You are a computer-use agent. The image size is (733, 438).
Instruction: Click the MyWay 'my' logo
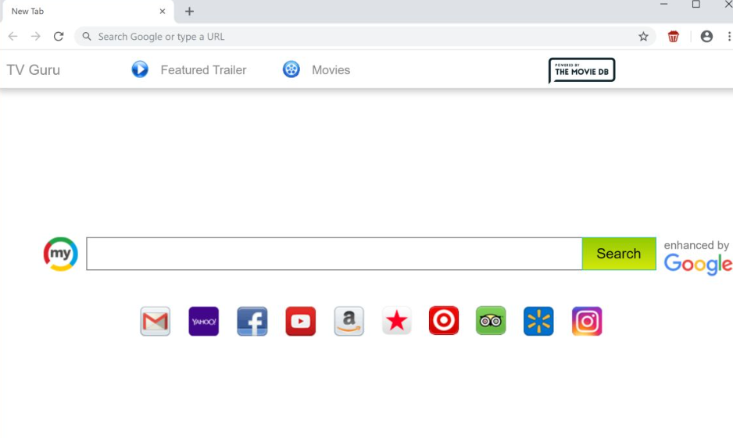(x=61, y=254)
